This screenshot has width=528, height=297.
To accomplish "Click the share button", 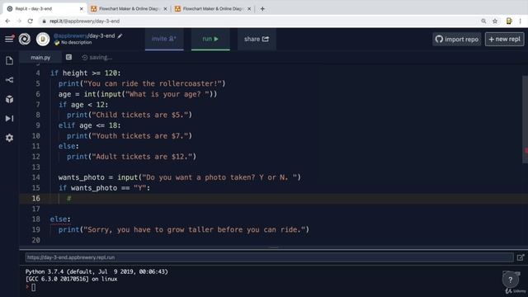I will click(x=257, y=39).
